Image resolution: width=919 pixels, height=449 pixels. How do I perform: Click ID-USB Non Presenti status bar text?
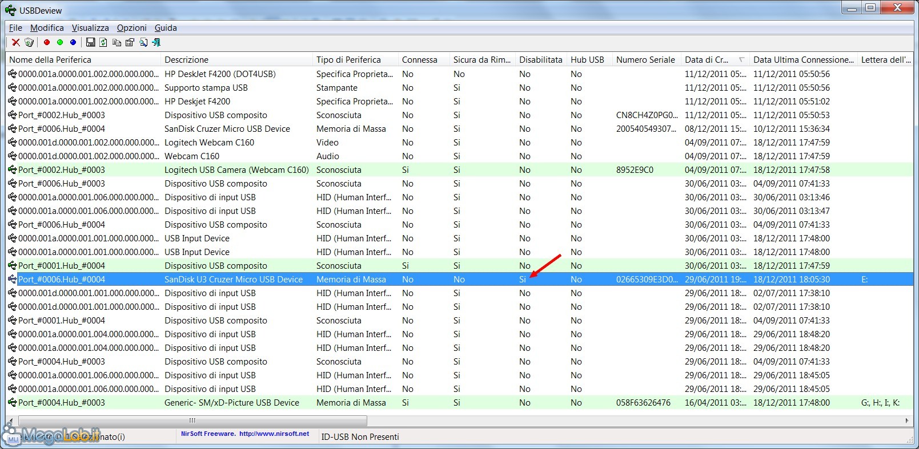360,436
